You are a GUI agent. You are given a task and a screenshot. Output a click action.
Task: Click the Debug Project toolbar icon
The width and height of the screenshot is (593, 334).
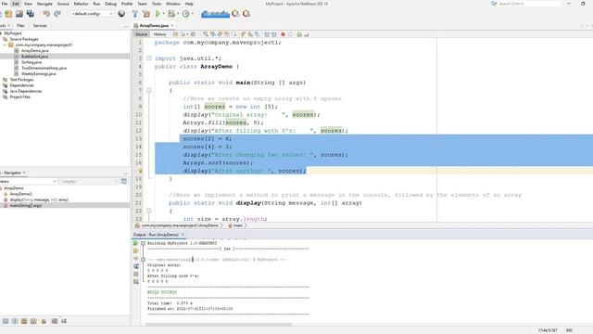click(x=171, y=14)
